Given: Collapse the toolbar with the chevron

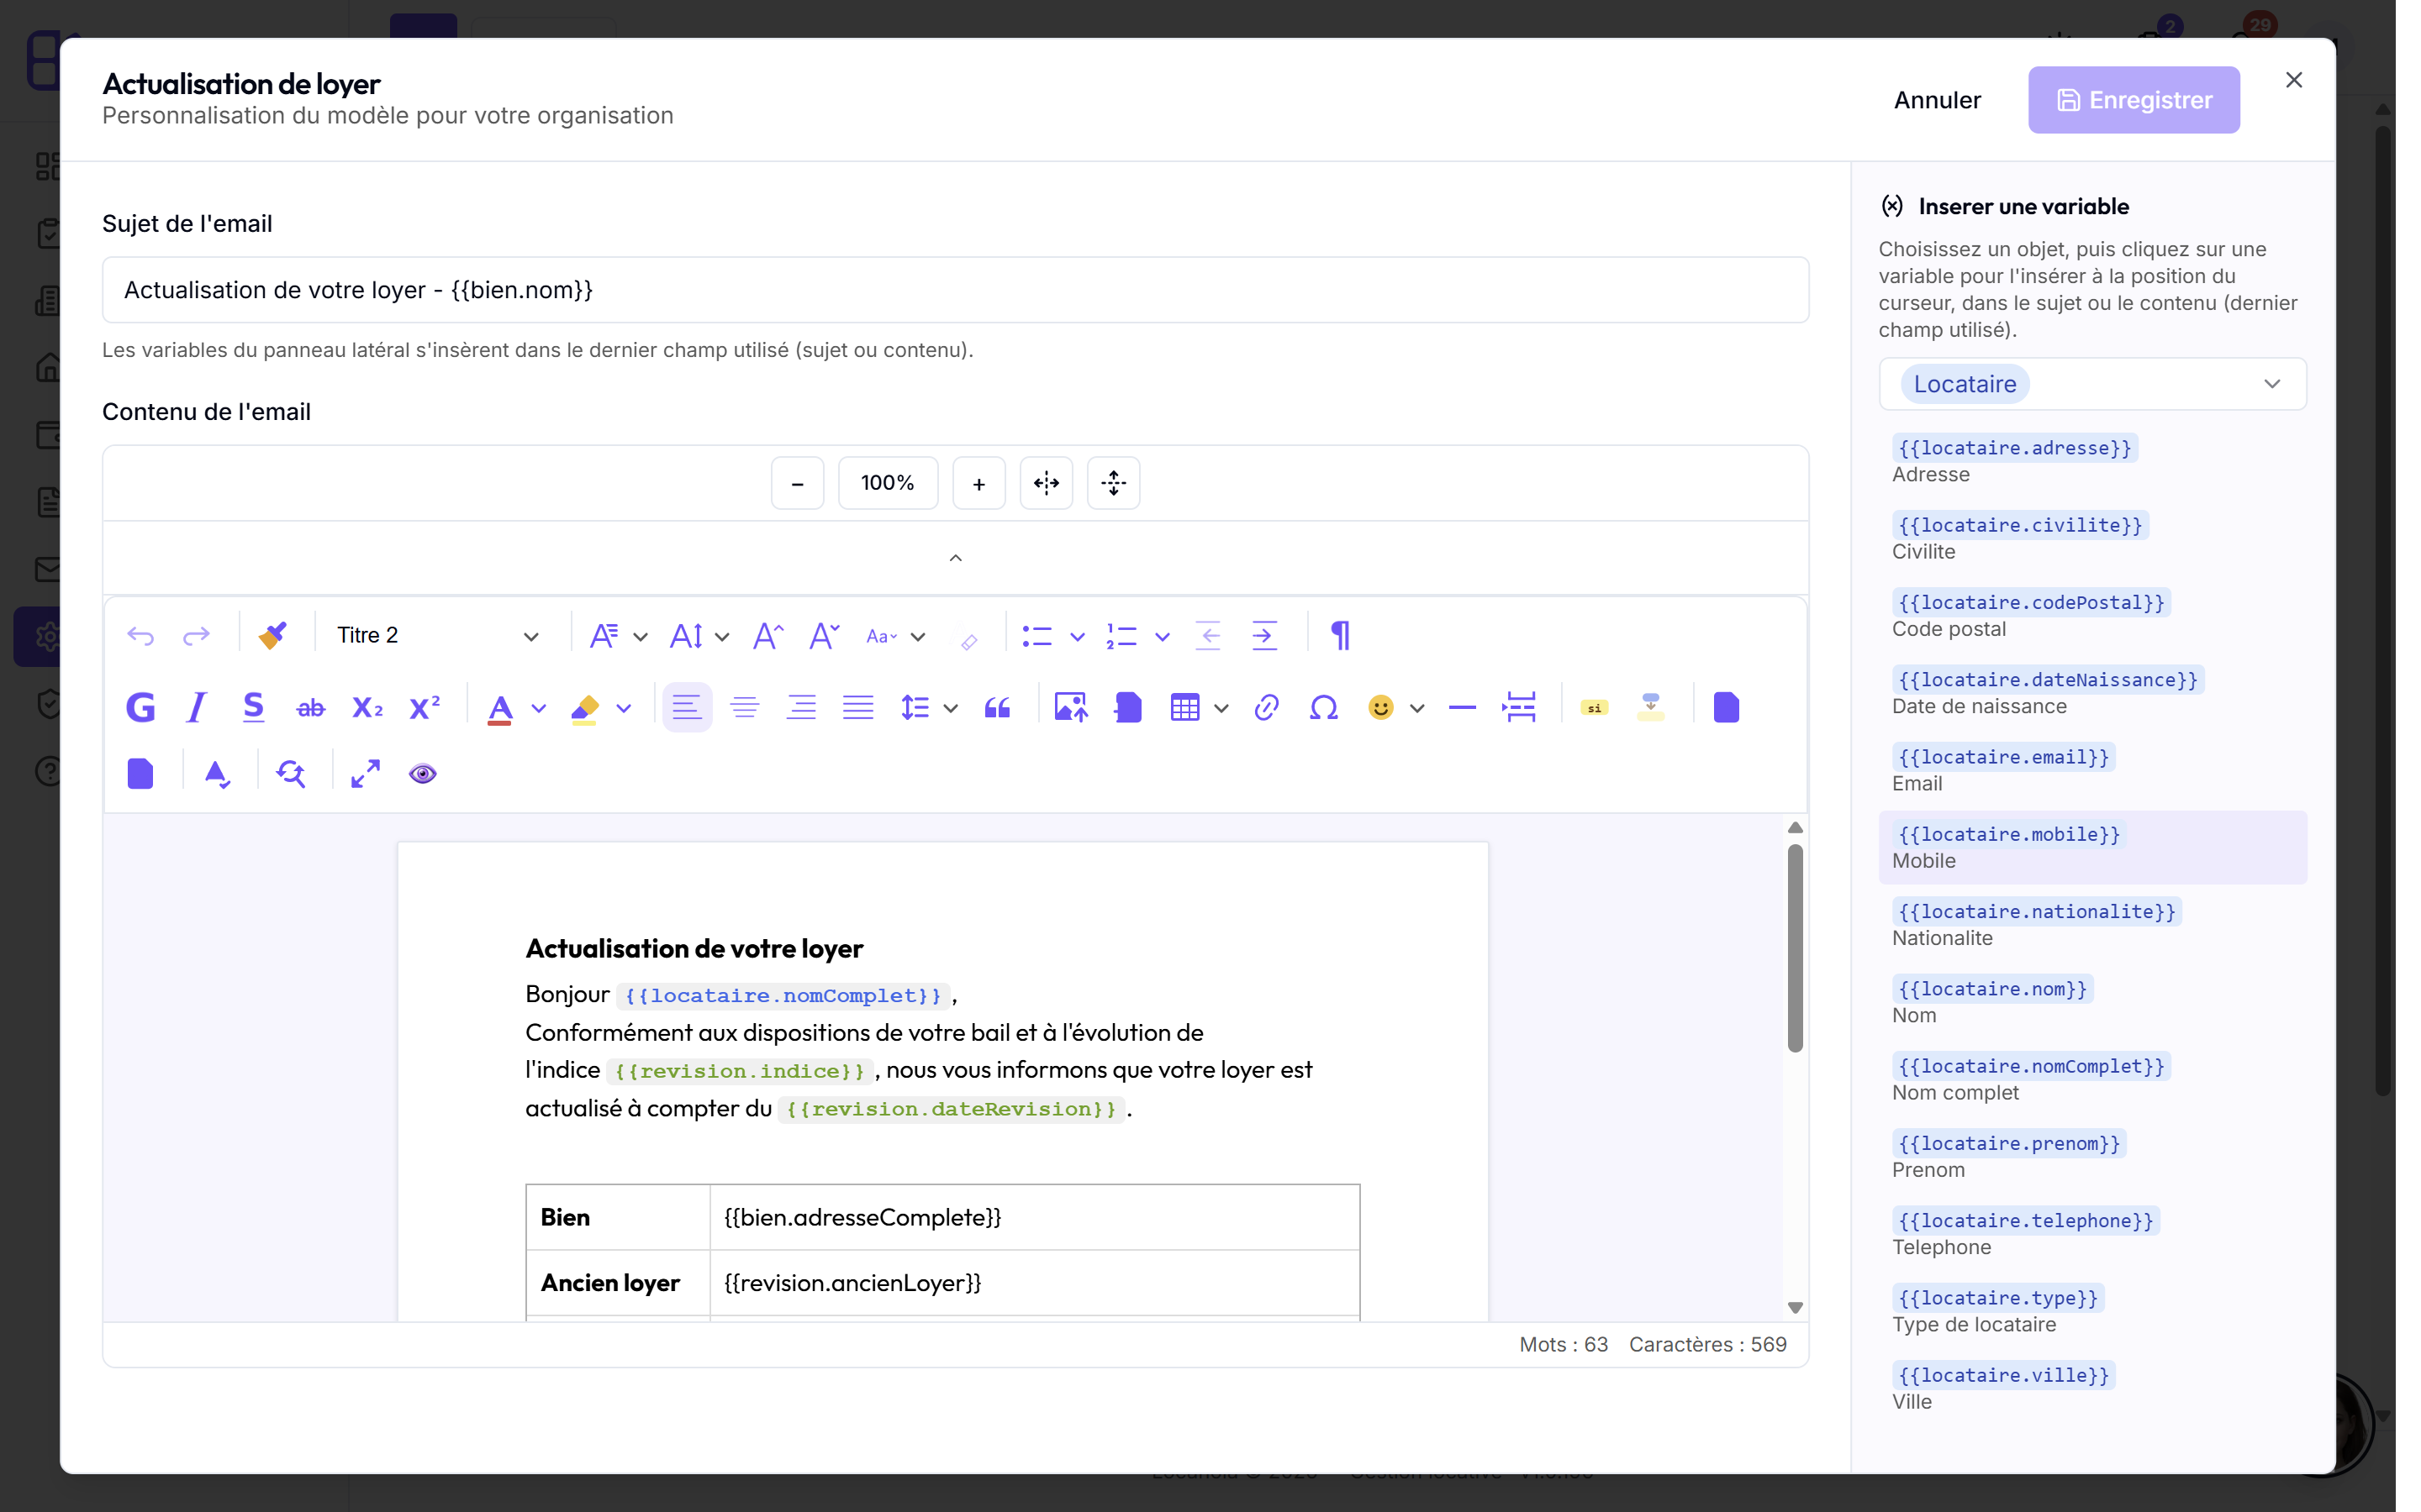Looking at the screenshot, I should click(x=956, y=558).
